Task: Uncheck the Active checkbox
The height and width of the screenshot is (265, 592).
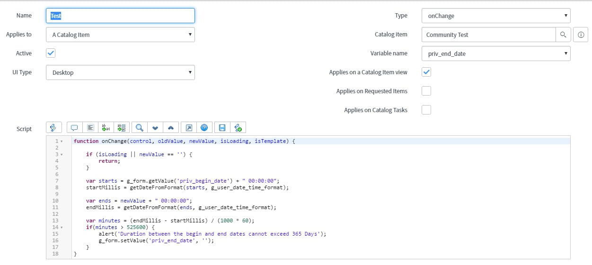Action: [x=51, y=53]
